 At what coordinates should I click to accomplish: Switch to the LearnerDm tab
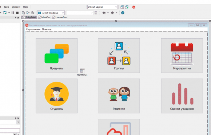tap(59, 17)
